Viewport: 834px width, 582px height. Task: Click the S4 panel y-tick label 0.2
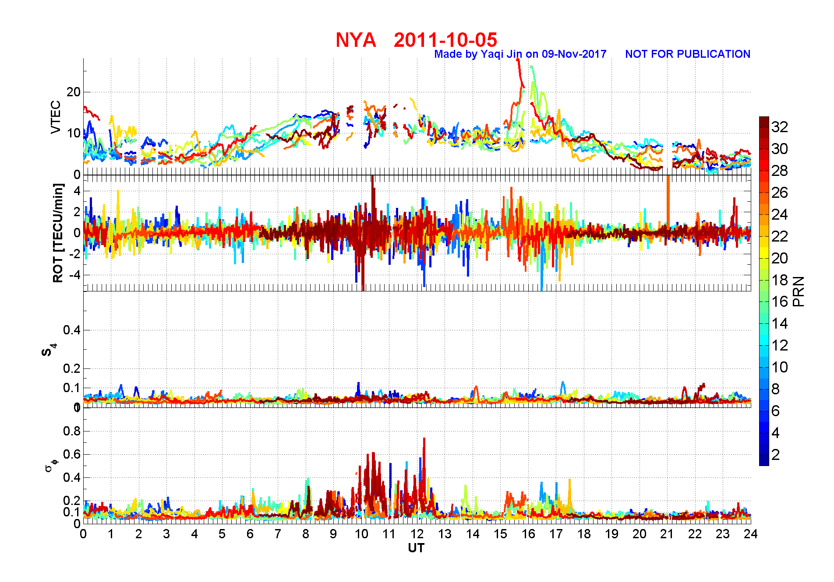72,368
